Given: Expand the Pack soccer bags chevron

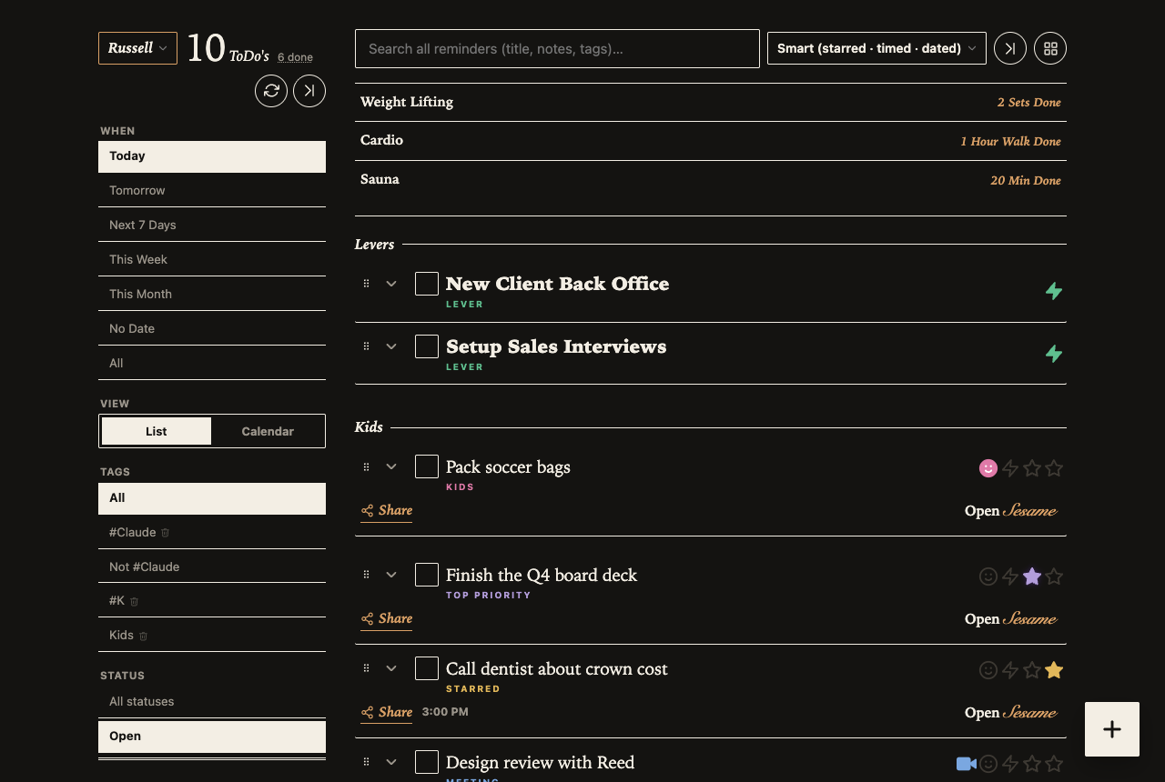Looking at the screenshot, I should pos(391,466).
